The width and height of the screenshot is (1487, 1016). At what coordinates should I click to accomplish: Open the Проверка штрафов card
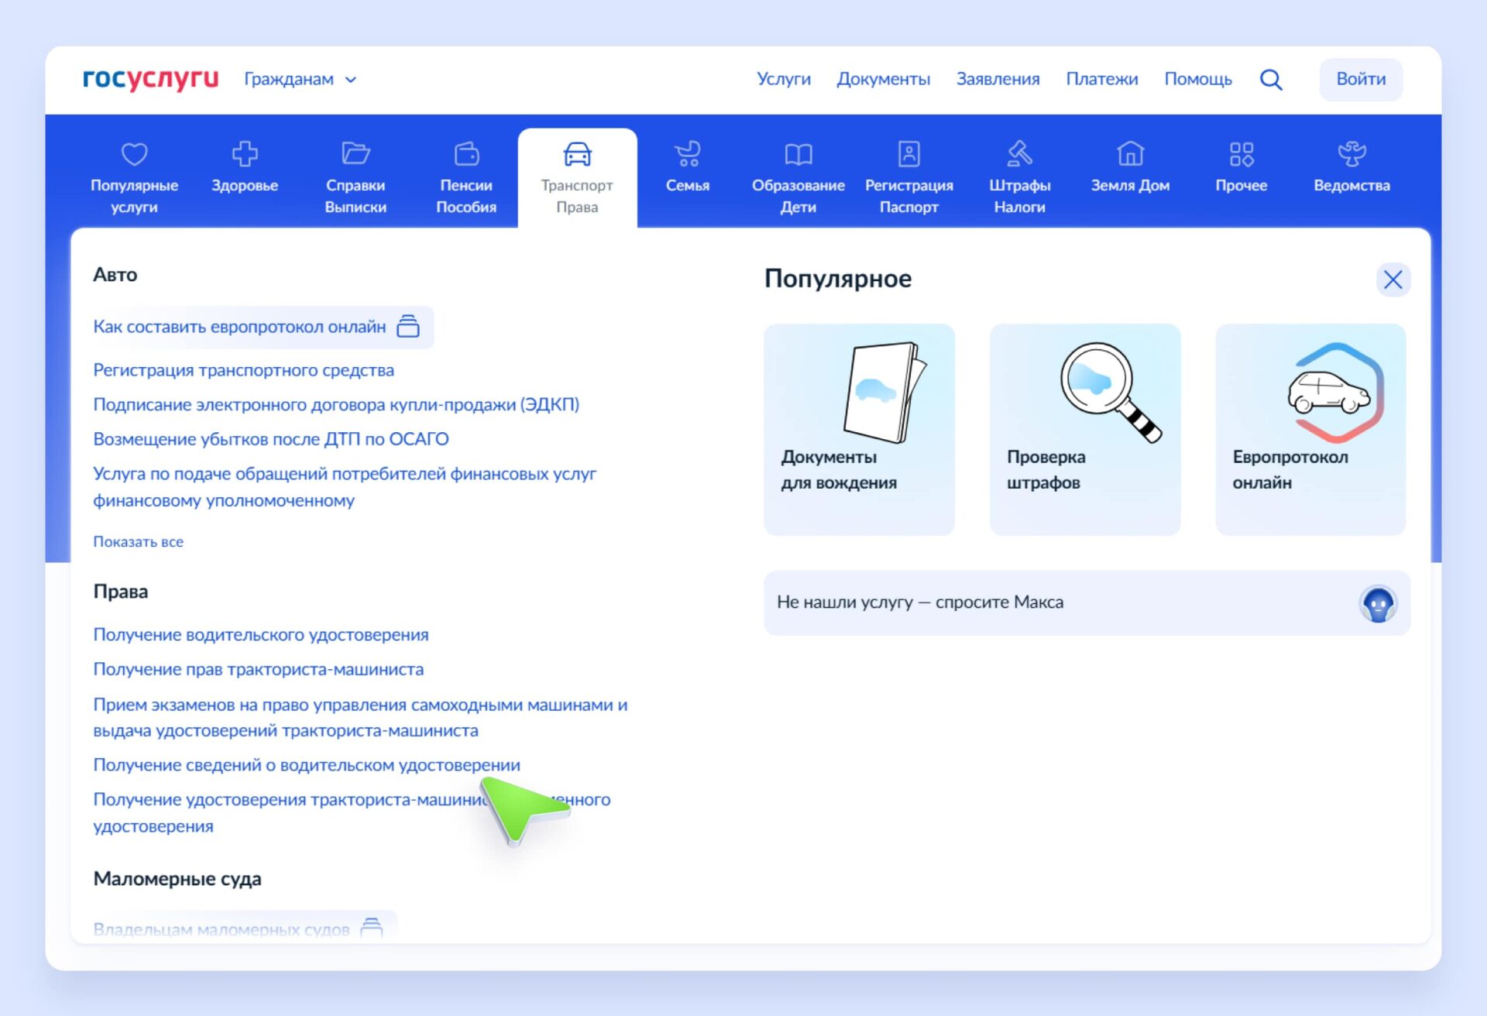point(1084,430)
